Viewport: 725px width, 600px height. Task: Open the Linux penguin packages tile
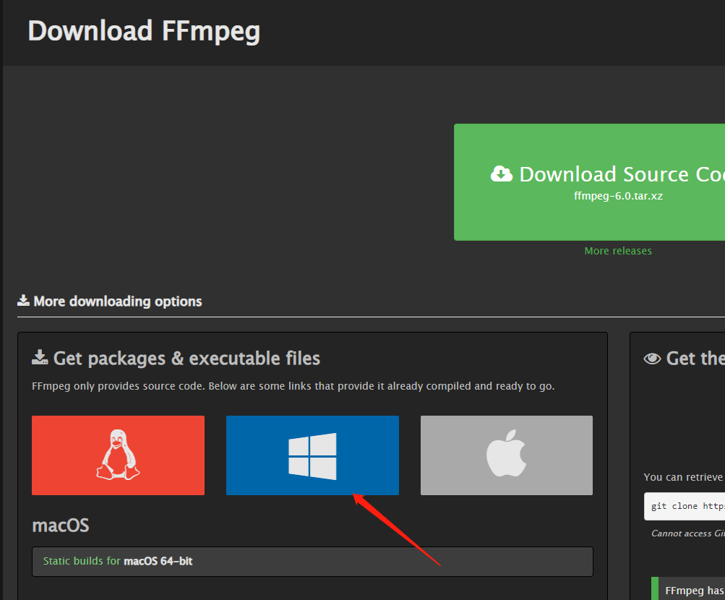(118, 455)
